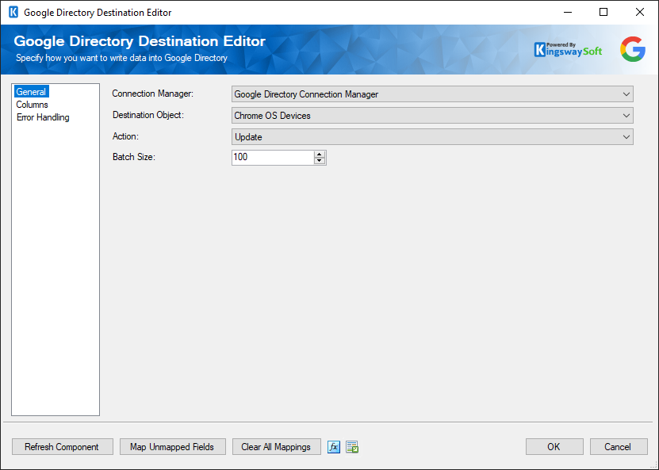659x470 pixels.
Task: Click the banner subtitle about writing data
Action: [121, 58]
